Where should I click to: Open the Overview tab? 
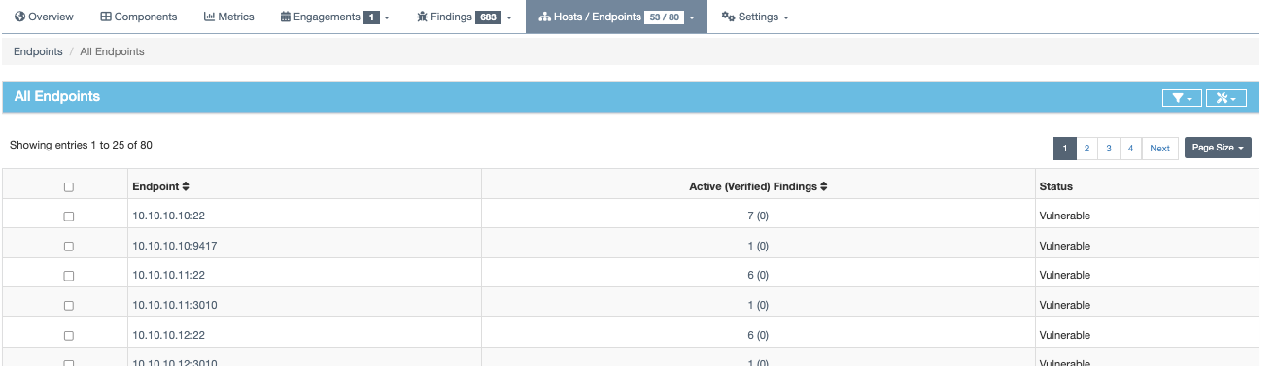coord(44,17)
